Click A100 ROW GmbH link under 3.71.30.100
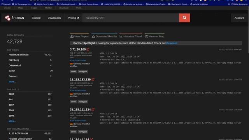 click(78, 61)
